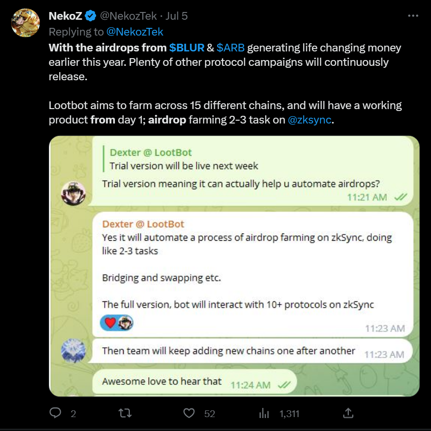Open NekoZ profile avatar
This screenshot has width=431, height=431.
coord(25,23)
